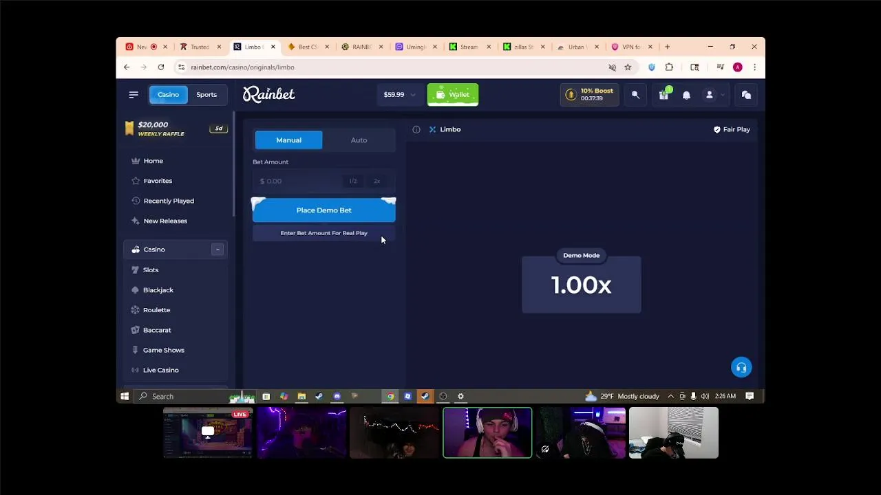The height and width of the screenshot is (495, 881).
Task: Switch to the VPN browser tab
Action: [x=630, y=47]
